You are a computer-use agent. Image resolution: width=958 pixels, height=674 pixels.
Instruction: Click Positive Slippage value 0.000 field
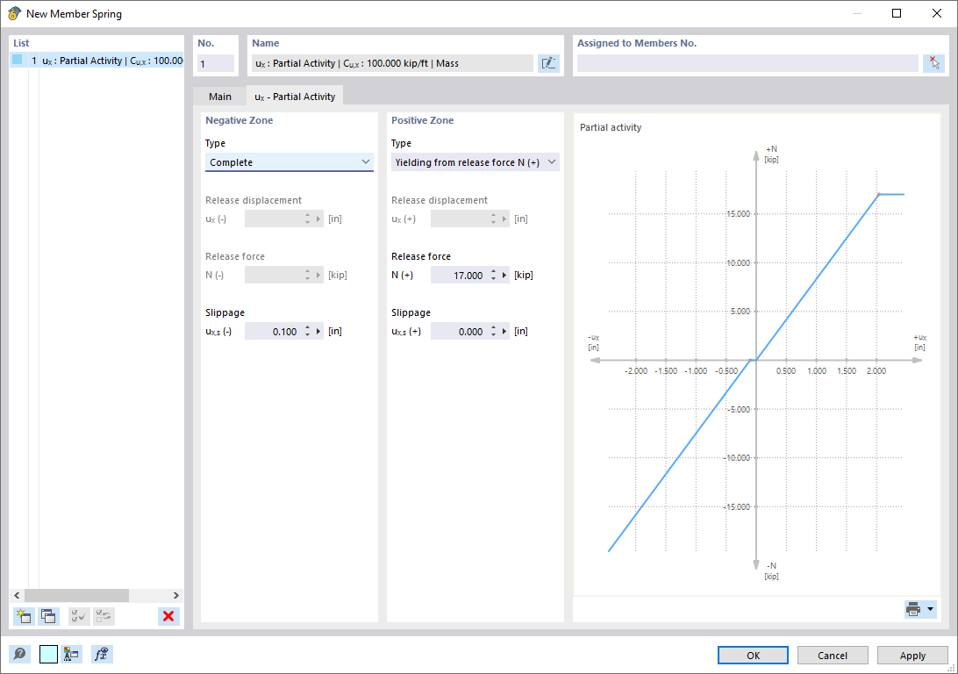pyautogui.click(x=458, y=332)
